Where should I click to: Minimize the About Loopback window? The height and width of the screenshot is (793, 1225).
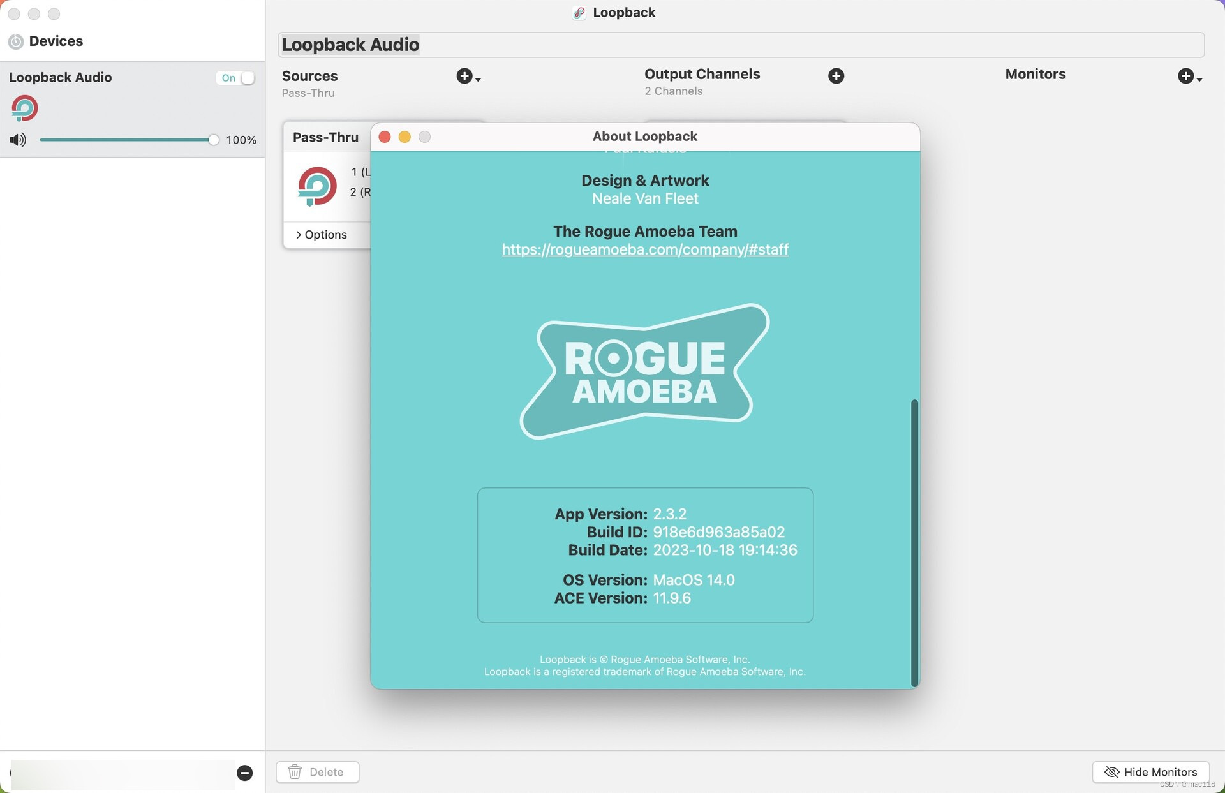coord(405,137)
